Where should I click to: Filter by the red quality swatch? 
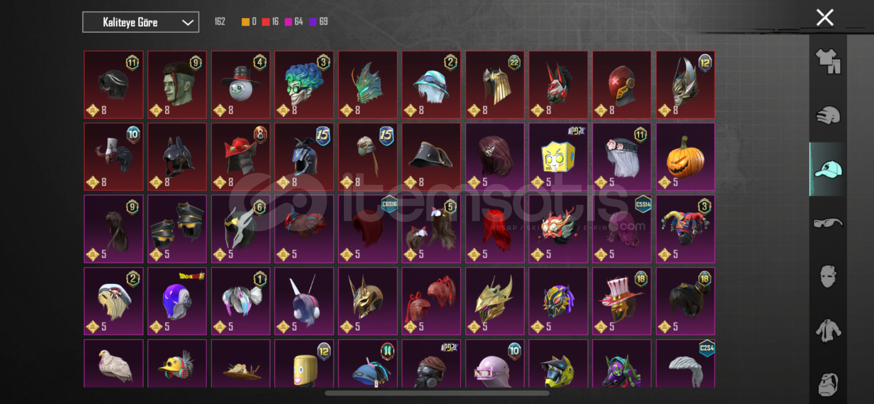point(266,22)
